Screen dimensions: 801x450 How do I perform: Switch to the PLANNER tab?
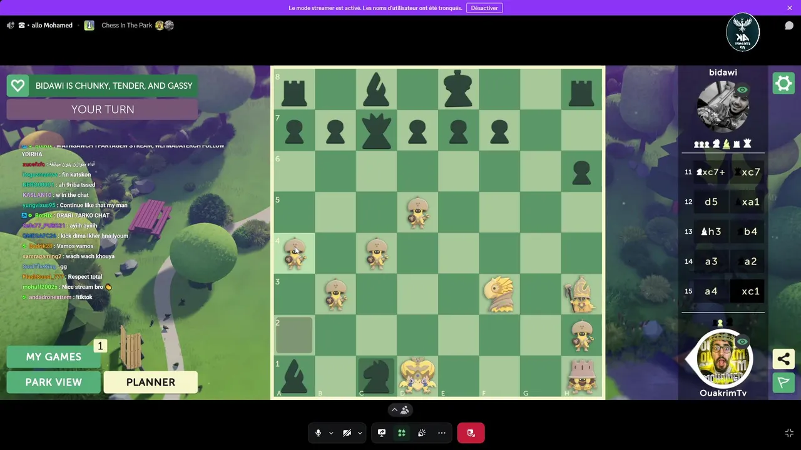coord(151,382)
